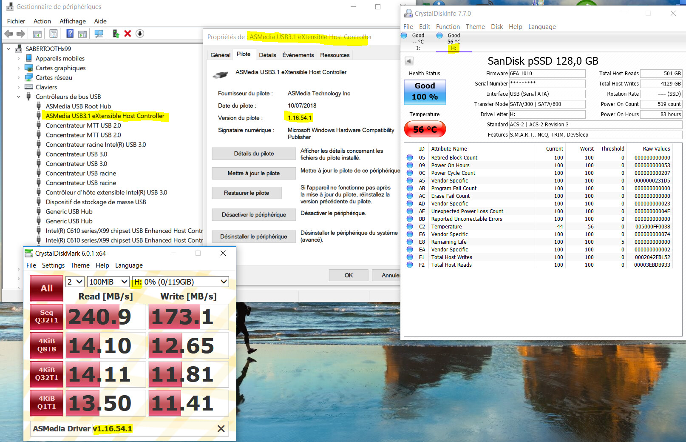This screenshot has height=442, width=686.
Task: Expand the Appareils mobiles category
Action: click(x=19, y=58)
